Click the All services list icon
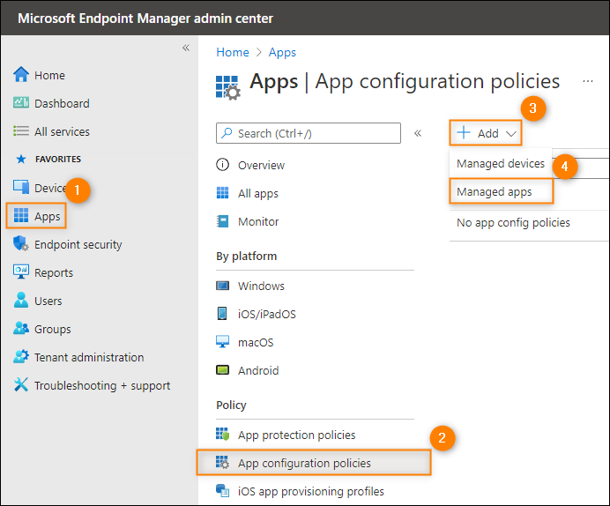610x506 pixels. coord(21,131)
